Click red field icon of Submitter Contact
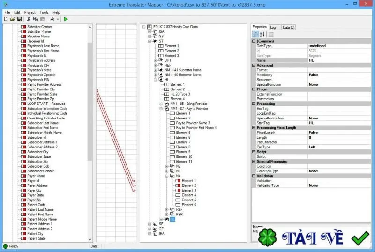This screenshot has height=252, width=375. (x=23, y=27)
